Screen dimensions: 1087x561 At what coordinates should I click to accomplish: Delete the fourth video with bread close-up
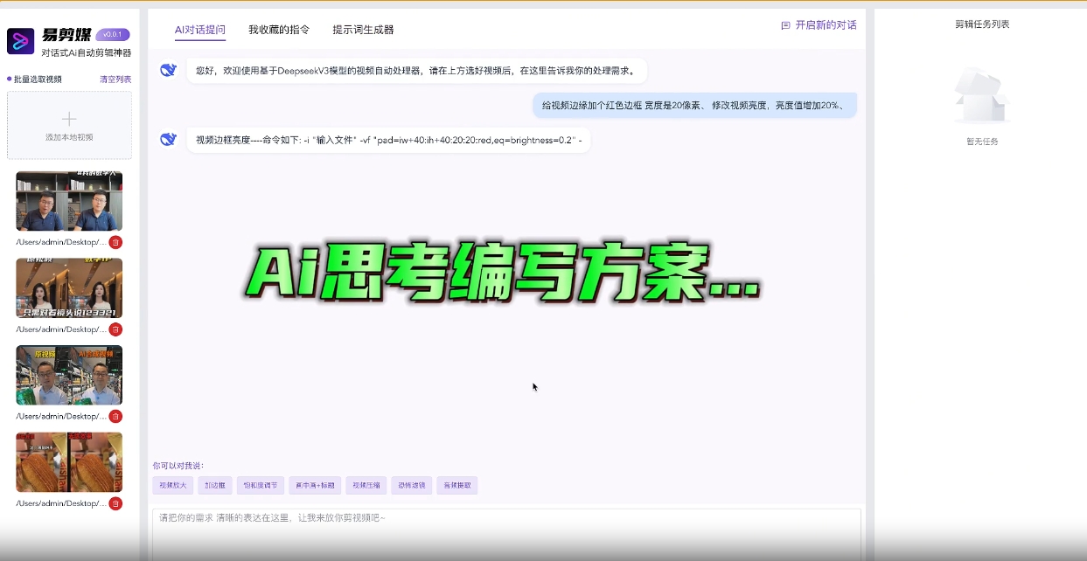click(115, 503)
